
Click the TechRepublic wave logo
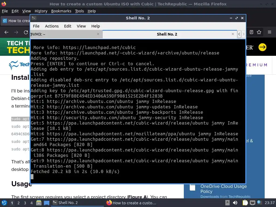pyautogui.click(x=14, y=65)
